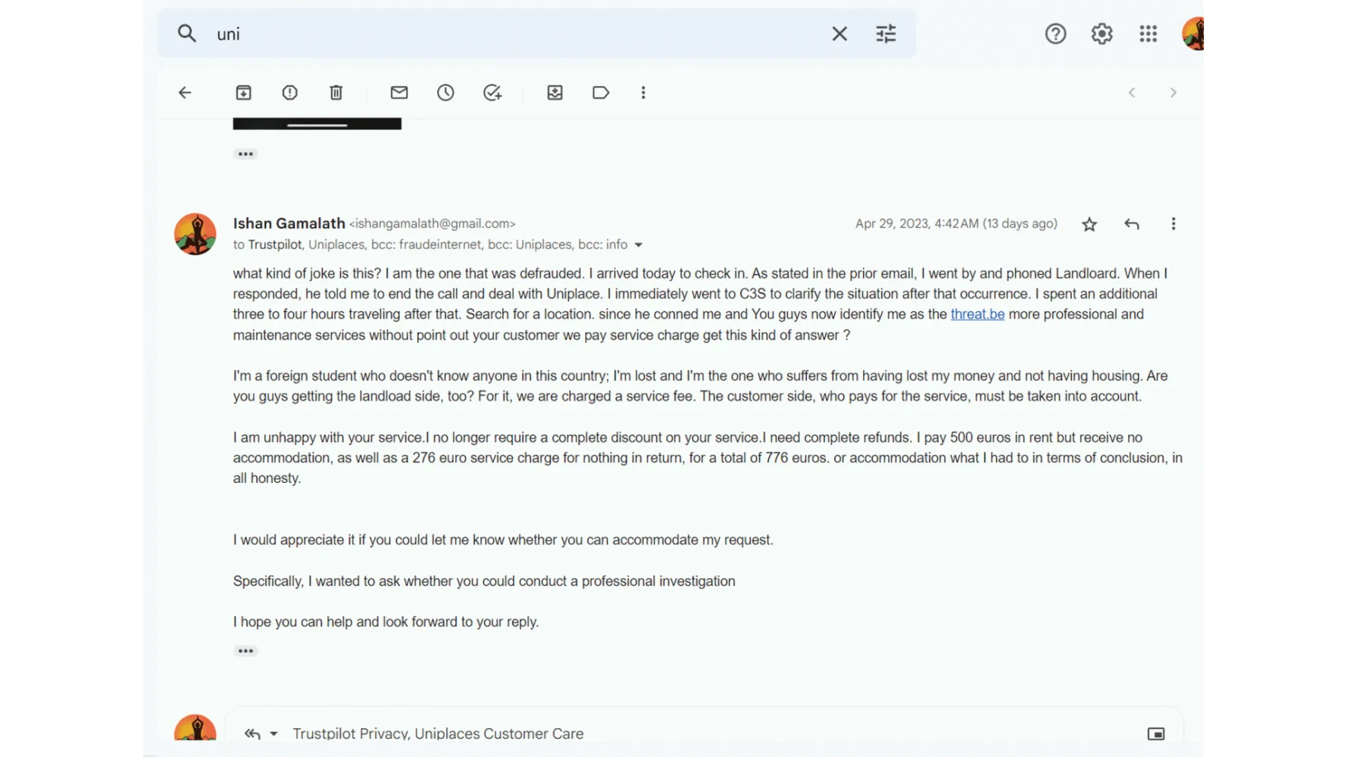Viewport: 1347px width, 757px height.
Task: Mark the email as unread
Action: pyautogui.click(x=399, y=92)
